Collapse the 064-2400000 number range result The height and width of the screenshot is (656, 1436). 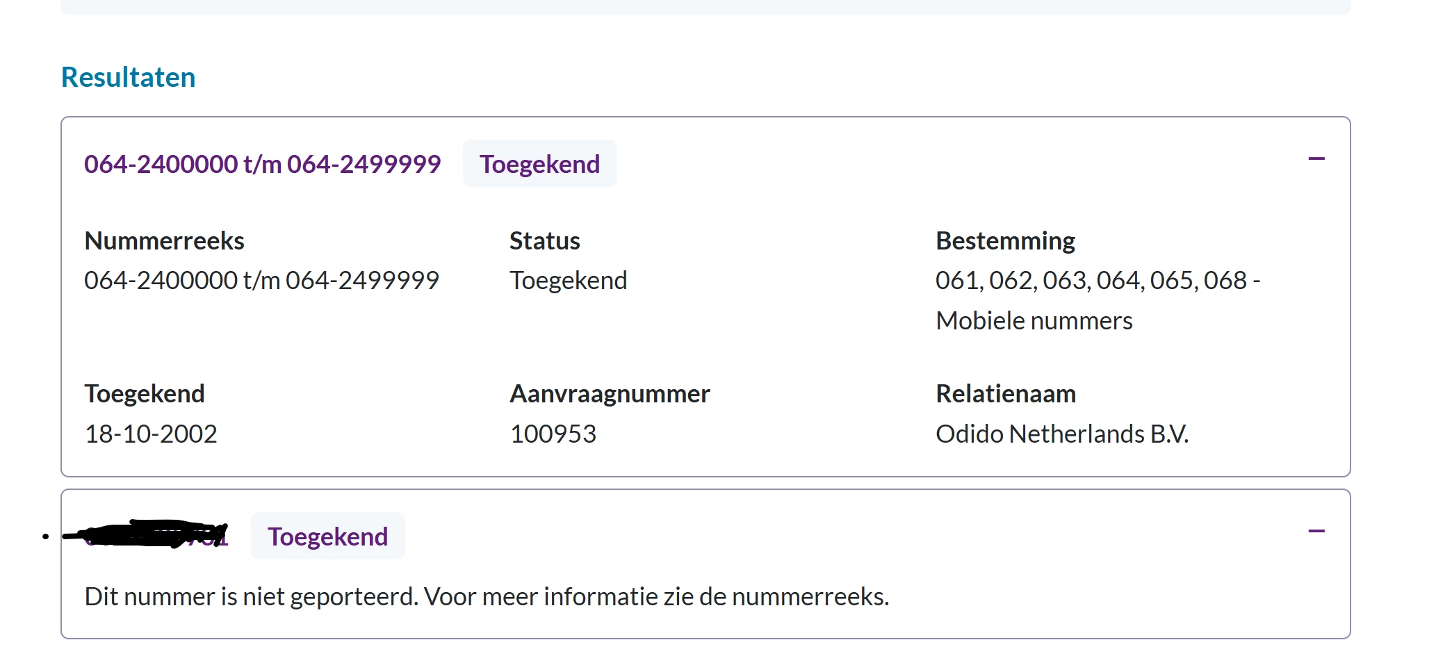[x=1316, y=159]
